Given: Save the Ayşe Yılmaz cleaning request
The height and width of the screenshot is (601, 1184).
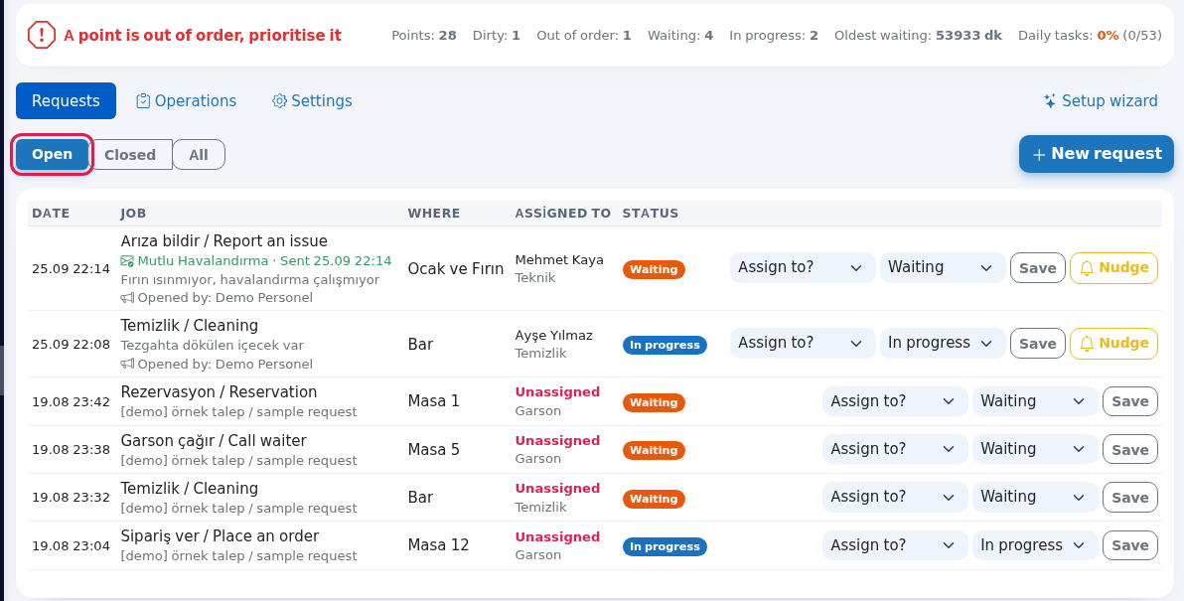Looking at the screenshot, I should pos(1038,344).
